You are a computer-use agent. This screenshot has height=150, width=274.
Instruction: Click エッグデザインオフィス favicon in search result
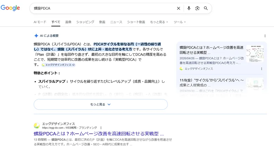37,126
